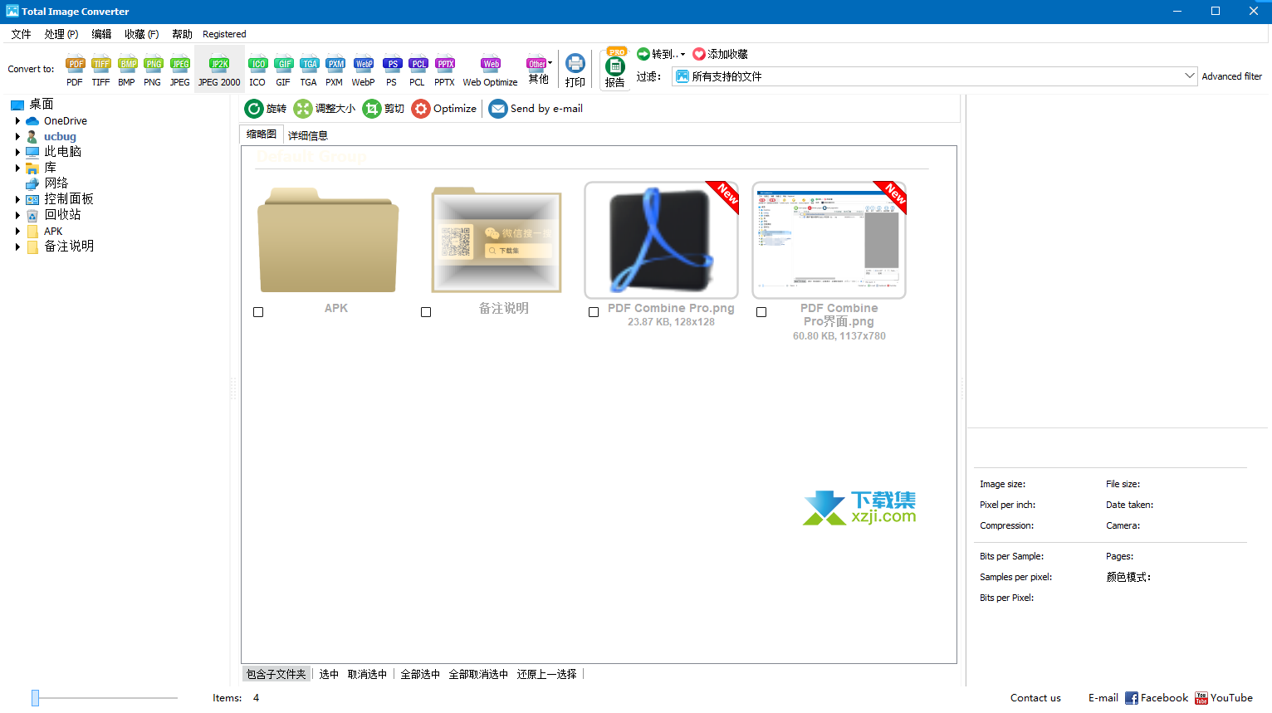Open the 收藏 (F) menu
The image size is (1272, 713).
(142, 34)
